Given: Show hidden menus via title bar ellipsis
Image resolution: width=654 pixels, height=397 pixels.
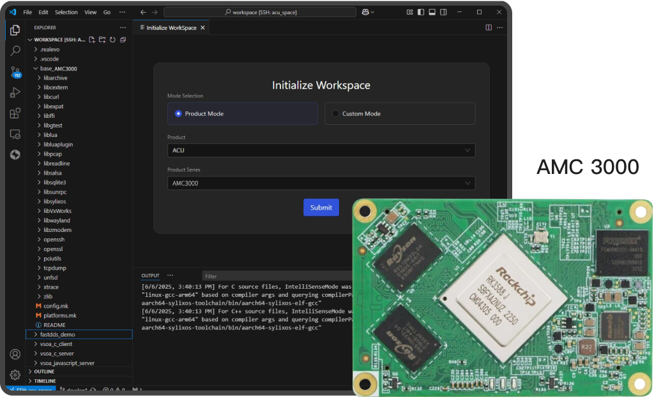Looking at the screenshot, I should (x=122, y=12).
